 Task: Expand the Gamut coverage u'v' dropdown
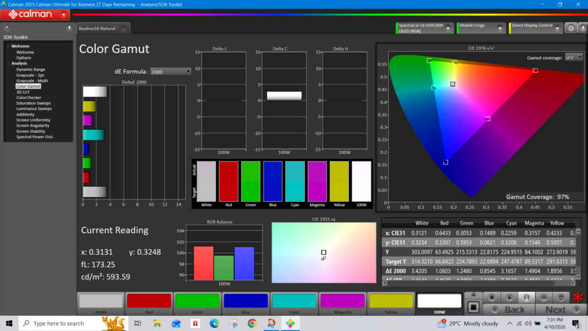point(574,57)
